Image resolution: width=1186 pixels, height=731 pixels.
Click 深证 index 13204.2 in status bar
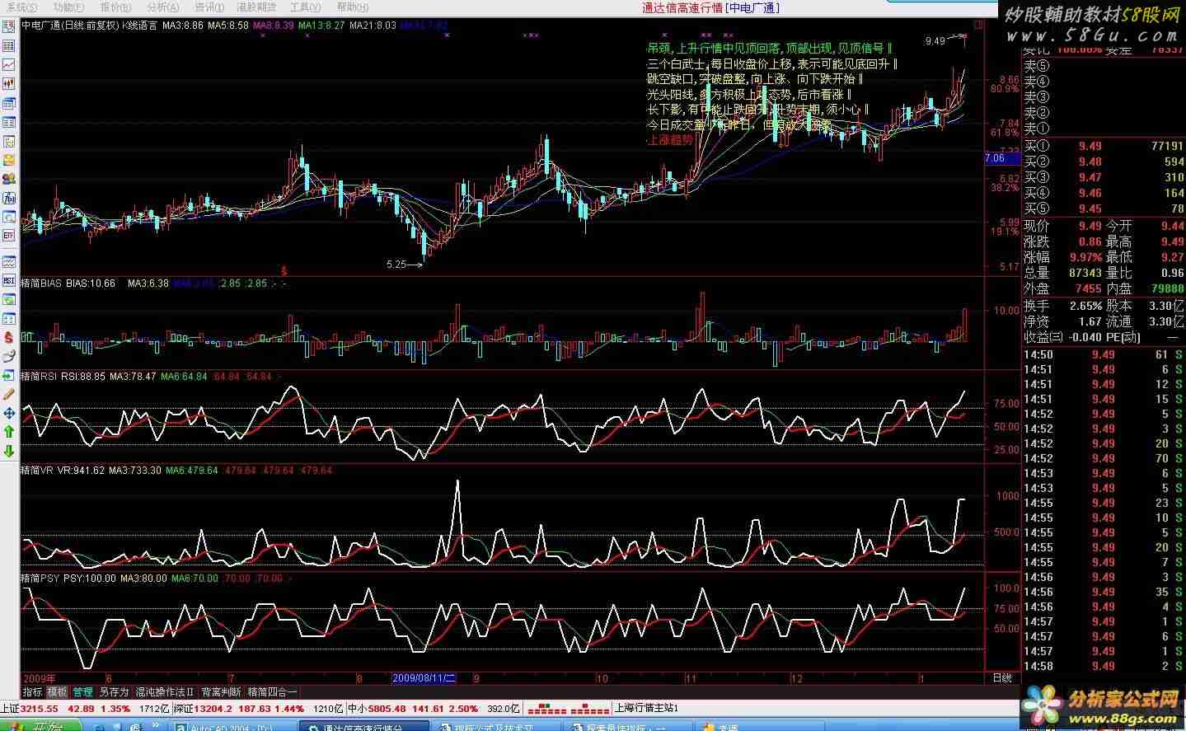click(204, 709)
